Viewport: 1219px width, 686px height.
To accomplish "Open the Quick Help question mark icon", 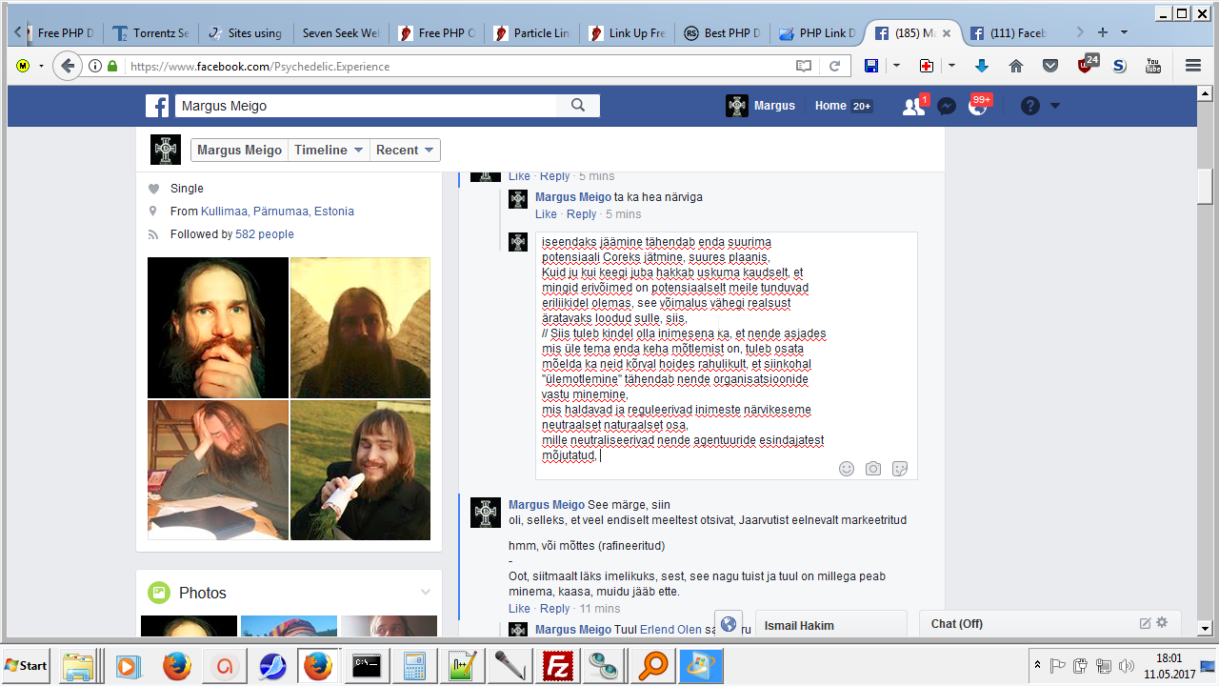I will (1030, 106).
